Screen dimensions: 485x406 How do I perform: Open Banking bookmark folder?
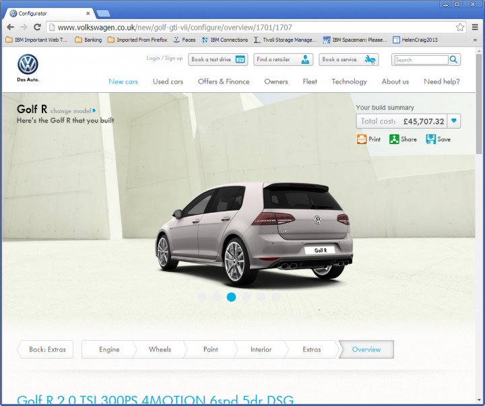pos(88,40)
